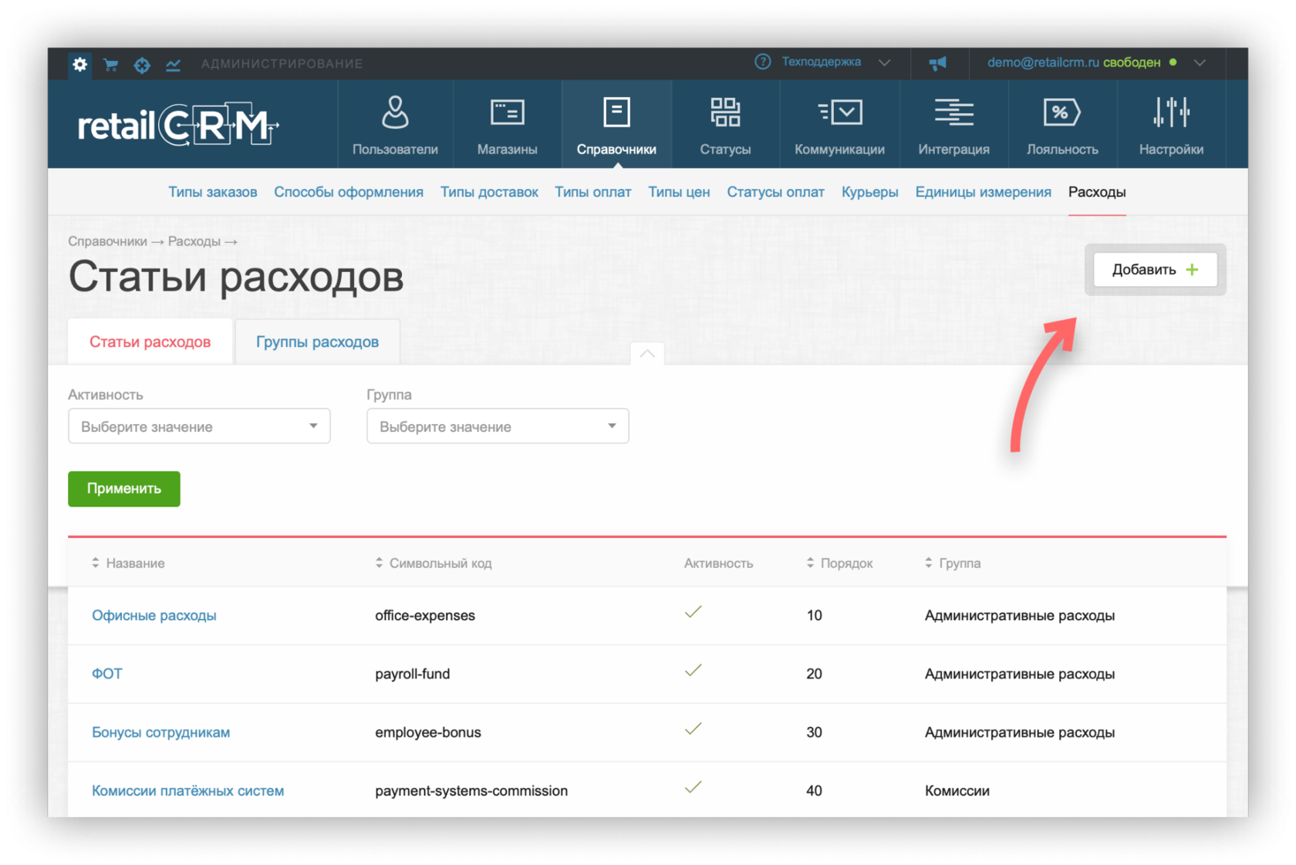The height and width of the screenshot is (865, 1296).
Task: Open Статусы section
Action: click(725, 125)
